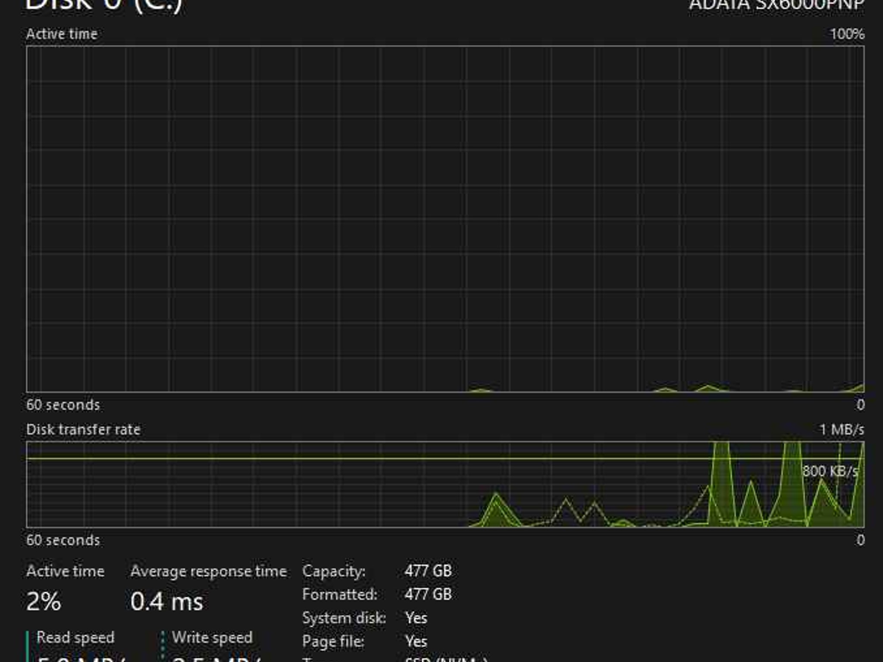The height and width of the screenshot is (662, 883).
Task: Select the Page file Yes value
Action: coord(416,641)
